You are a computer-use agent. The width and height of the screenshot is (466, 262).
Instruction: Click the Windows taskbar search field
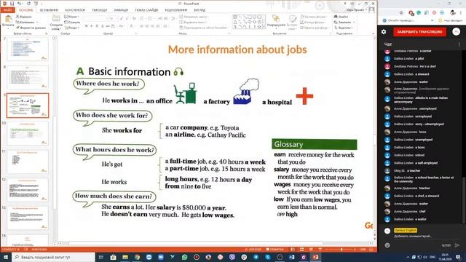coord(53,257)
